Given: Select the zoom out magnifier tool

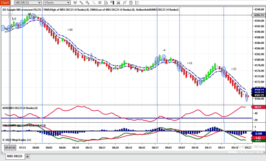Looking at the screenshot, I should [x=94, y=3].
